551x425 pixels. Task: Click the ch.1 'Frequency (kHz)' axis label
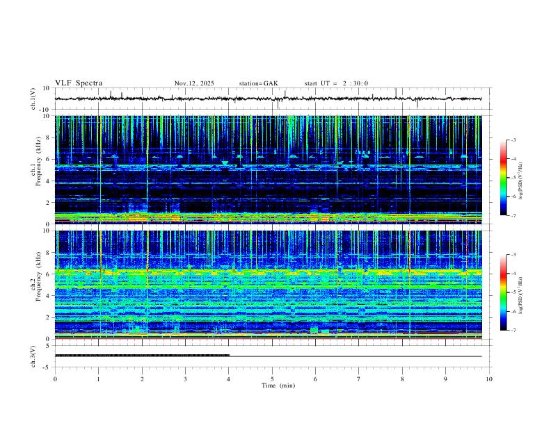pyautogui.click(x=38, y=160)
